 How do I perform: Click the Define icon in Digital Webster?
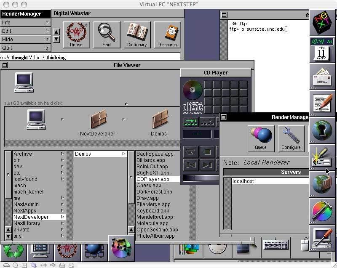coord(76,35)
